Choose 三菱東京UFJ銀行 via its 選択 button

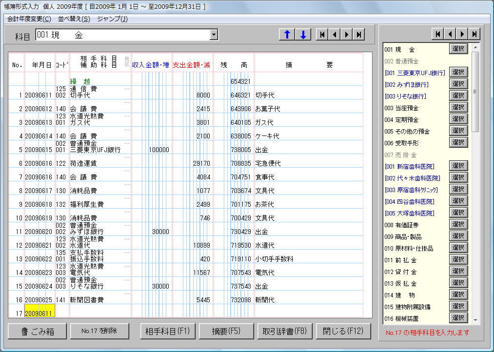click(x=458, y=73)
